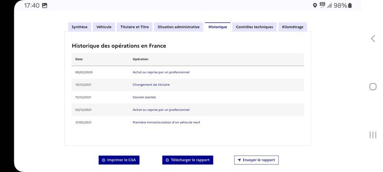Go to the Contrôles techniques tab
Screen dimensions: 383x172
click(x=255, y=27)
